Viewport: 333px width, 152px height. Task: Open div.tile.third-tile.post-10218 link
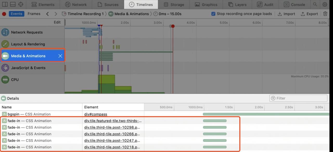(112, 147)
